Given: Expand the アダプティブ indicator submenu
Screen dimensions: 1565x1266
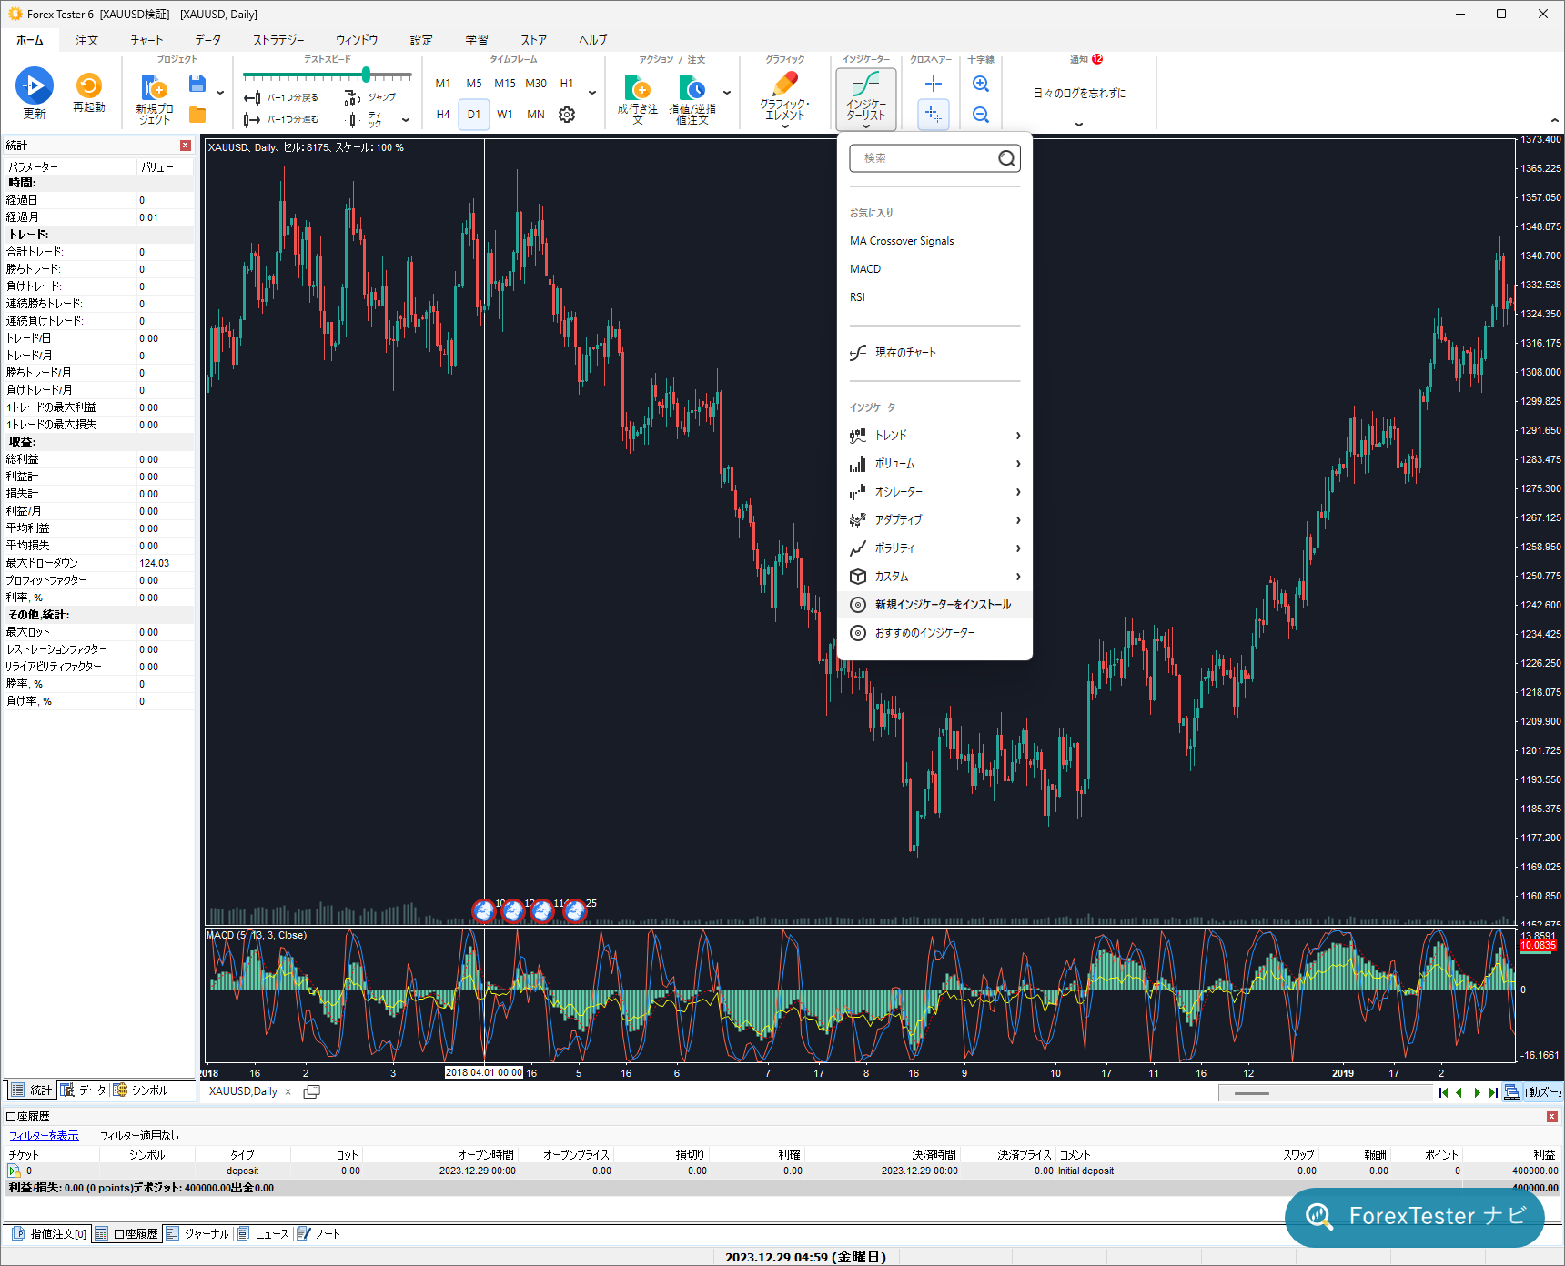Looking at the screenshot, I should point(934,520).
